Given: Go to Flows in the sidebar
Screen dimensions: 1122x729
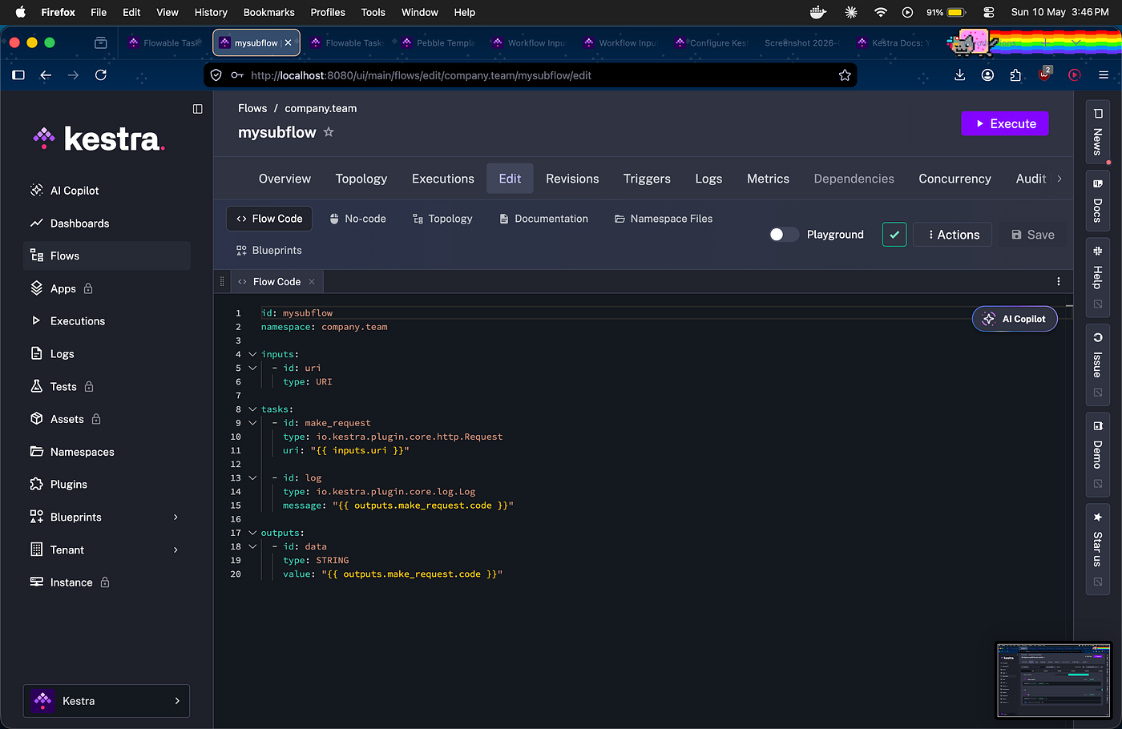Looking at the screenshot, I should 107,256.
